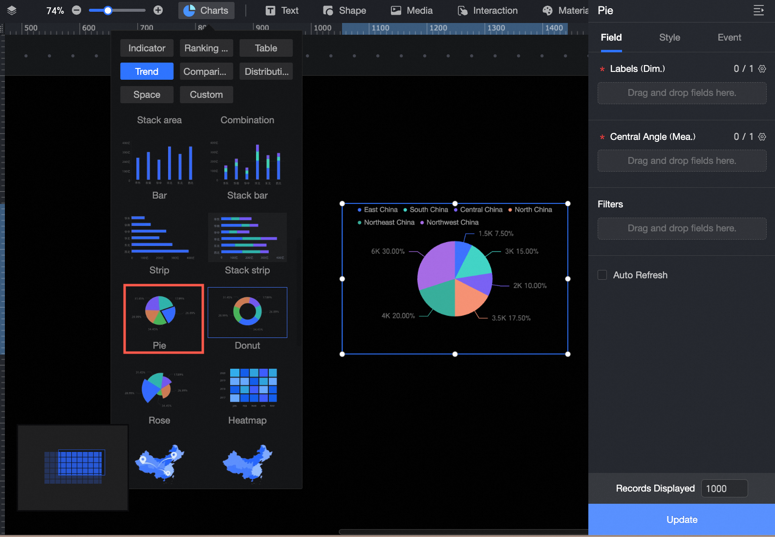Open settings gear for Labels (Dim.)
Screen dimensions: 775x537
point(762,68)
